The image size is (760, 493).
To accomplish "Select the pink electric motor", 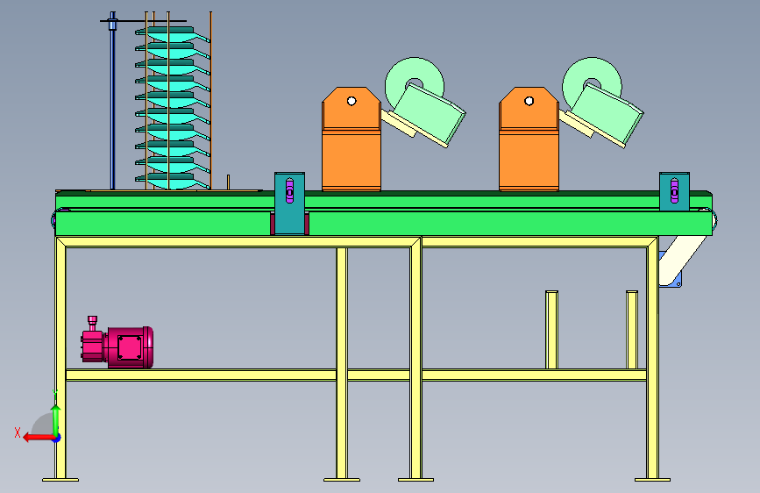I will pos(117,343).
